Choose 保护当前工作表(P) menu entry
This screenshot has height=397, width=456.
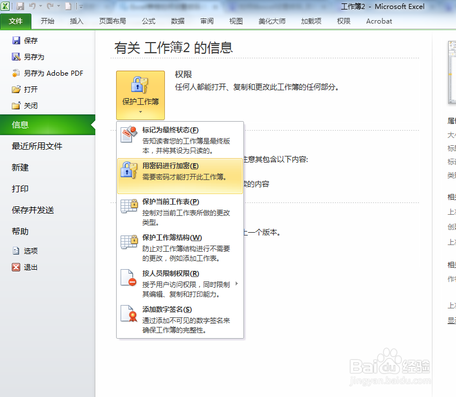179,212
